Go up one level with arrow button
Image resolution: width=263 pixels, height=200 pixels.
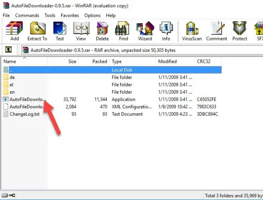[8, 50]
